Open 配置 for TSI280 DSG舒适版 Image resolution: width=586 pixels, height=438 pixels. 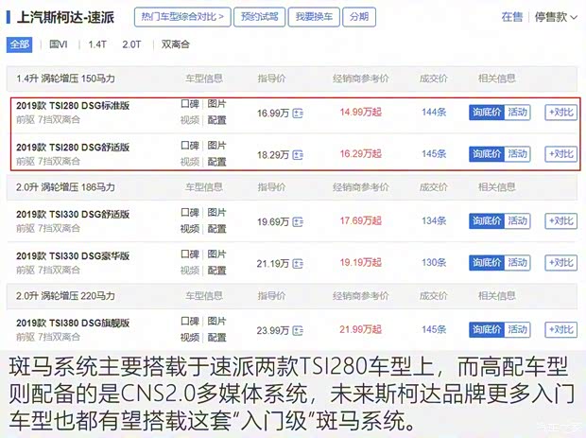click(x=216, y=162)
